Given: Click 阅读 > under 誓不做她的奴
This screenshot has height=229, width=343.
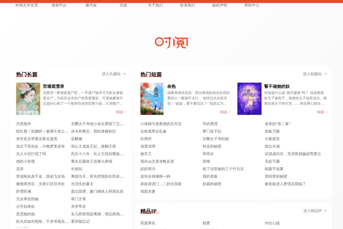Looking at the screenshot, I should [322, 112].
